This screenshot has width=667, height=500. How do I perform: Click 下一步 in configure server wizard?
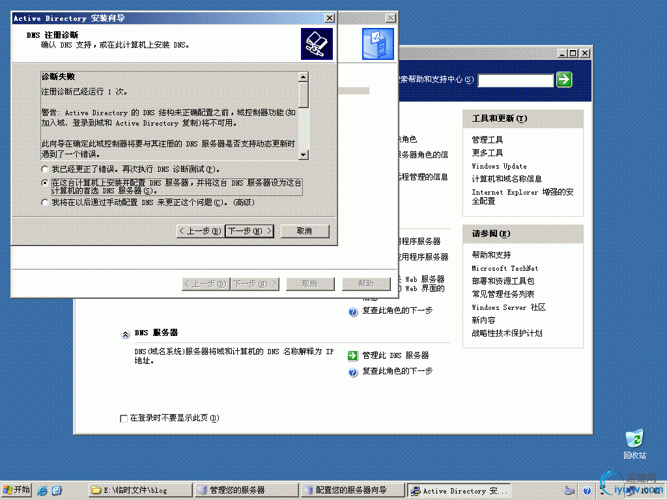[x=255, y=284]
